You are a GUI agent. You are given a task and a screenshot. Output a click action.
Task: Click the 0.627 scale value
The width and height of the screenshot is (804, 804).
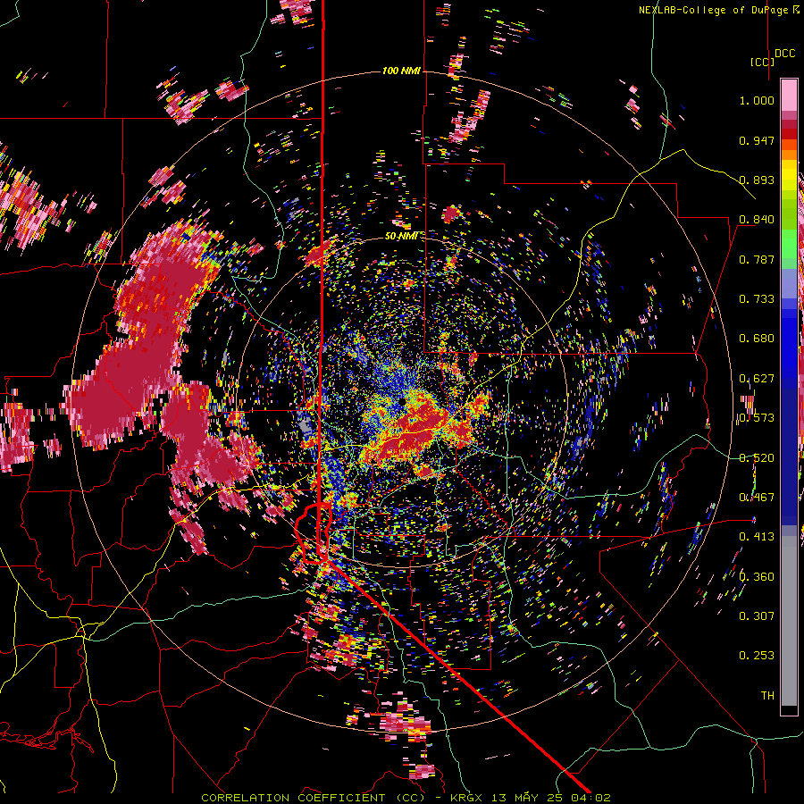757,379
